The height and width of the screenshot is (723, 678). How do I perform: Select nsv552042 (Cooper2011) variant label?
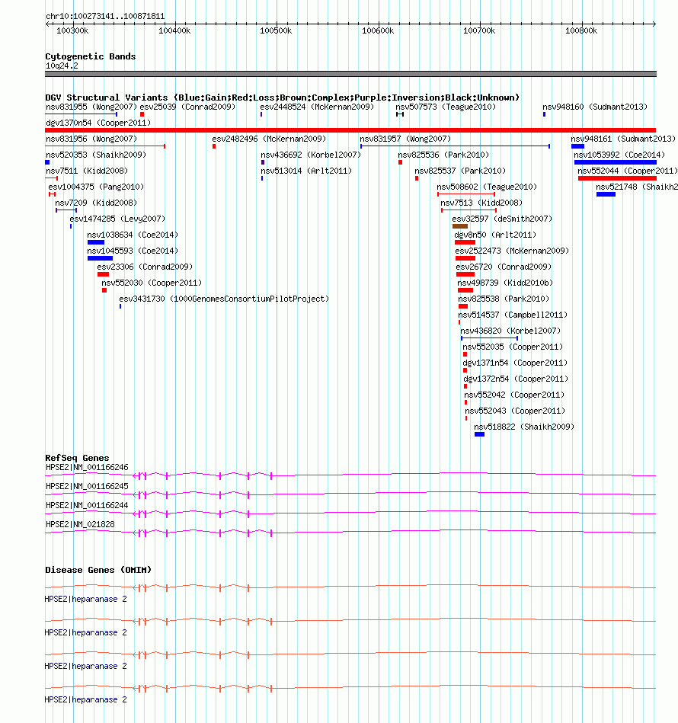(514, 395)
